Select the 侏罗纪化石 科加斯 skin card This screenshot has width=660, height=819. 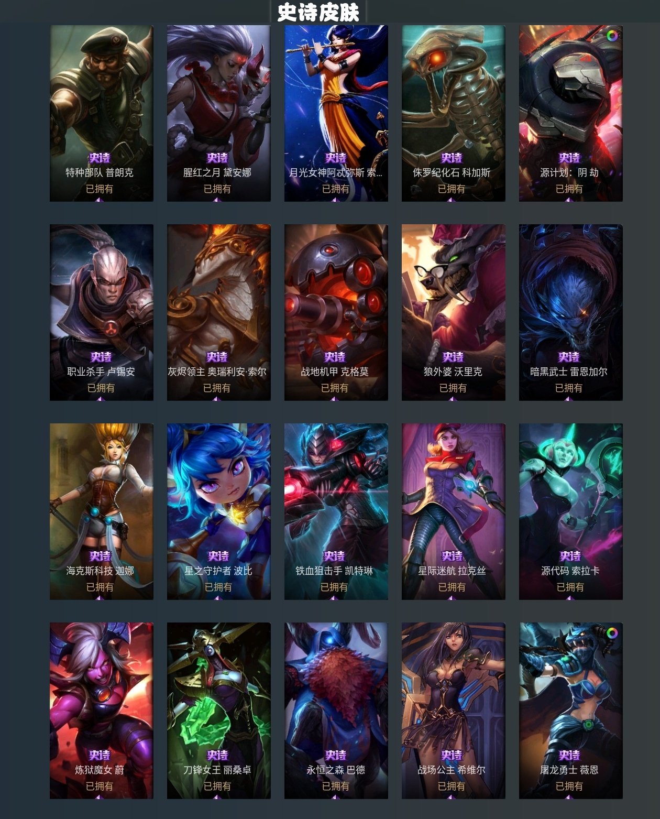pyautogui.click(x=454, y=113)
